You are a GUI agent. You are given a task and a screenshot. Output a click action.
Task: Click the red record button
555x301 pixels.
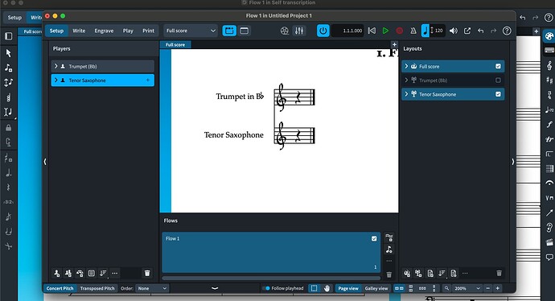(399, 31)
